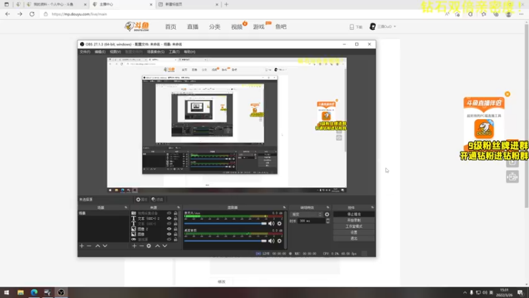Mute the desktop audio speaker icon in mixer

coord(271,241)
